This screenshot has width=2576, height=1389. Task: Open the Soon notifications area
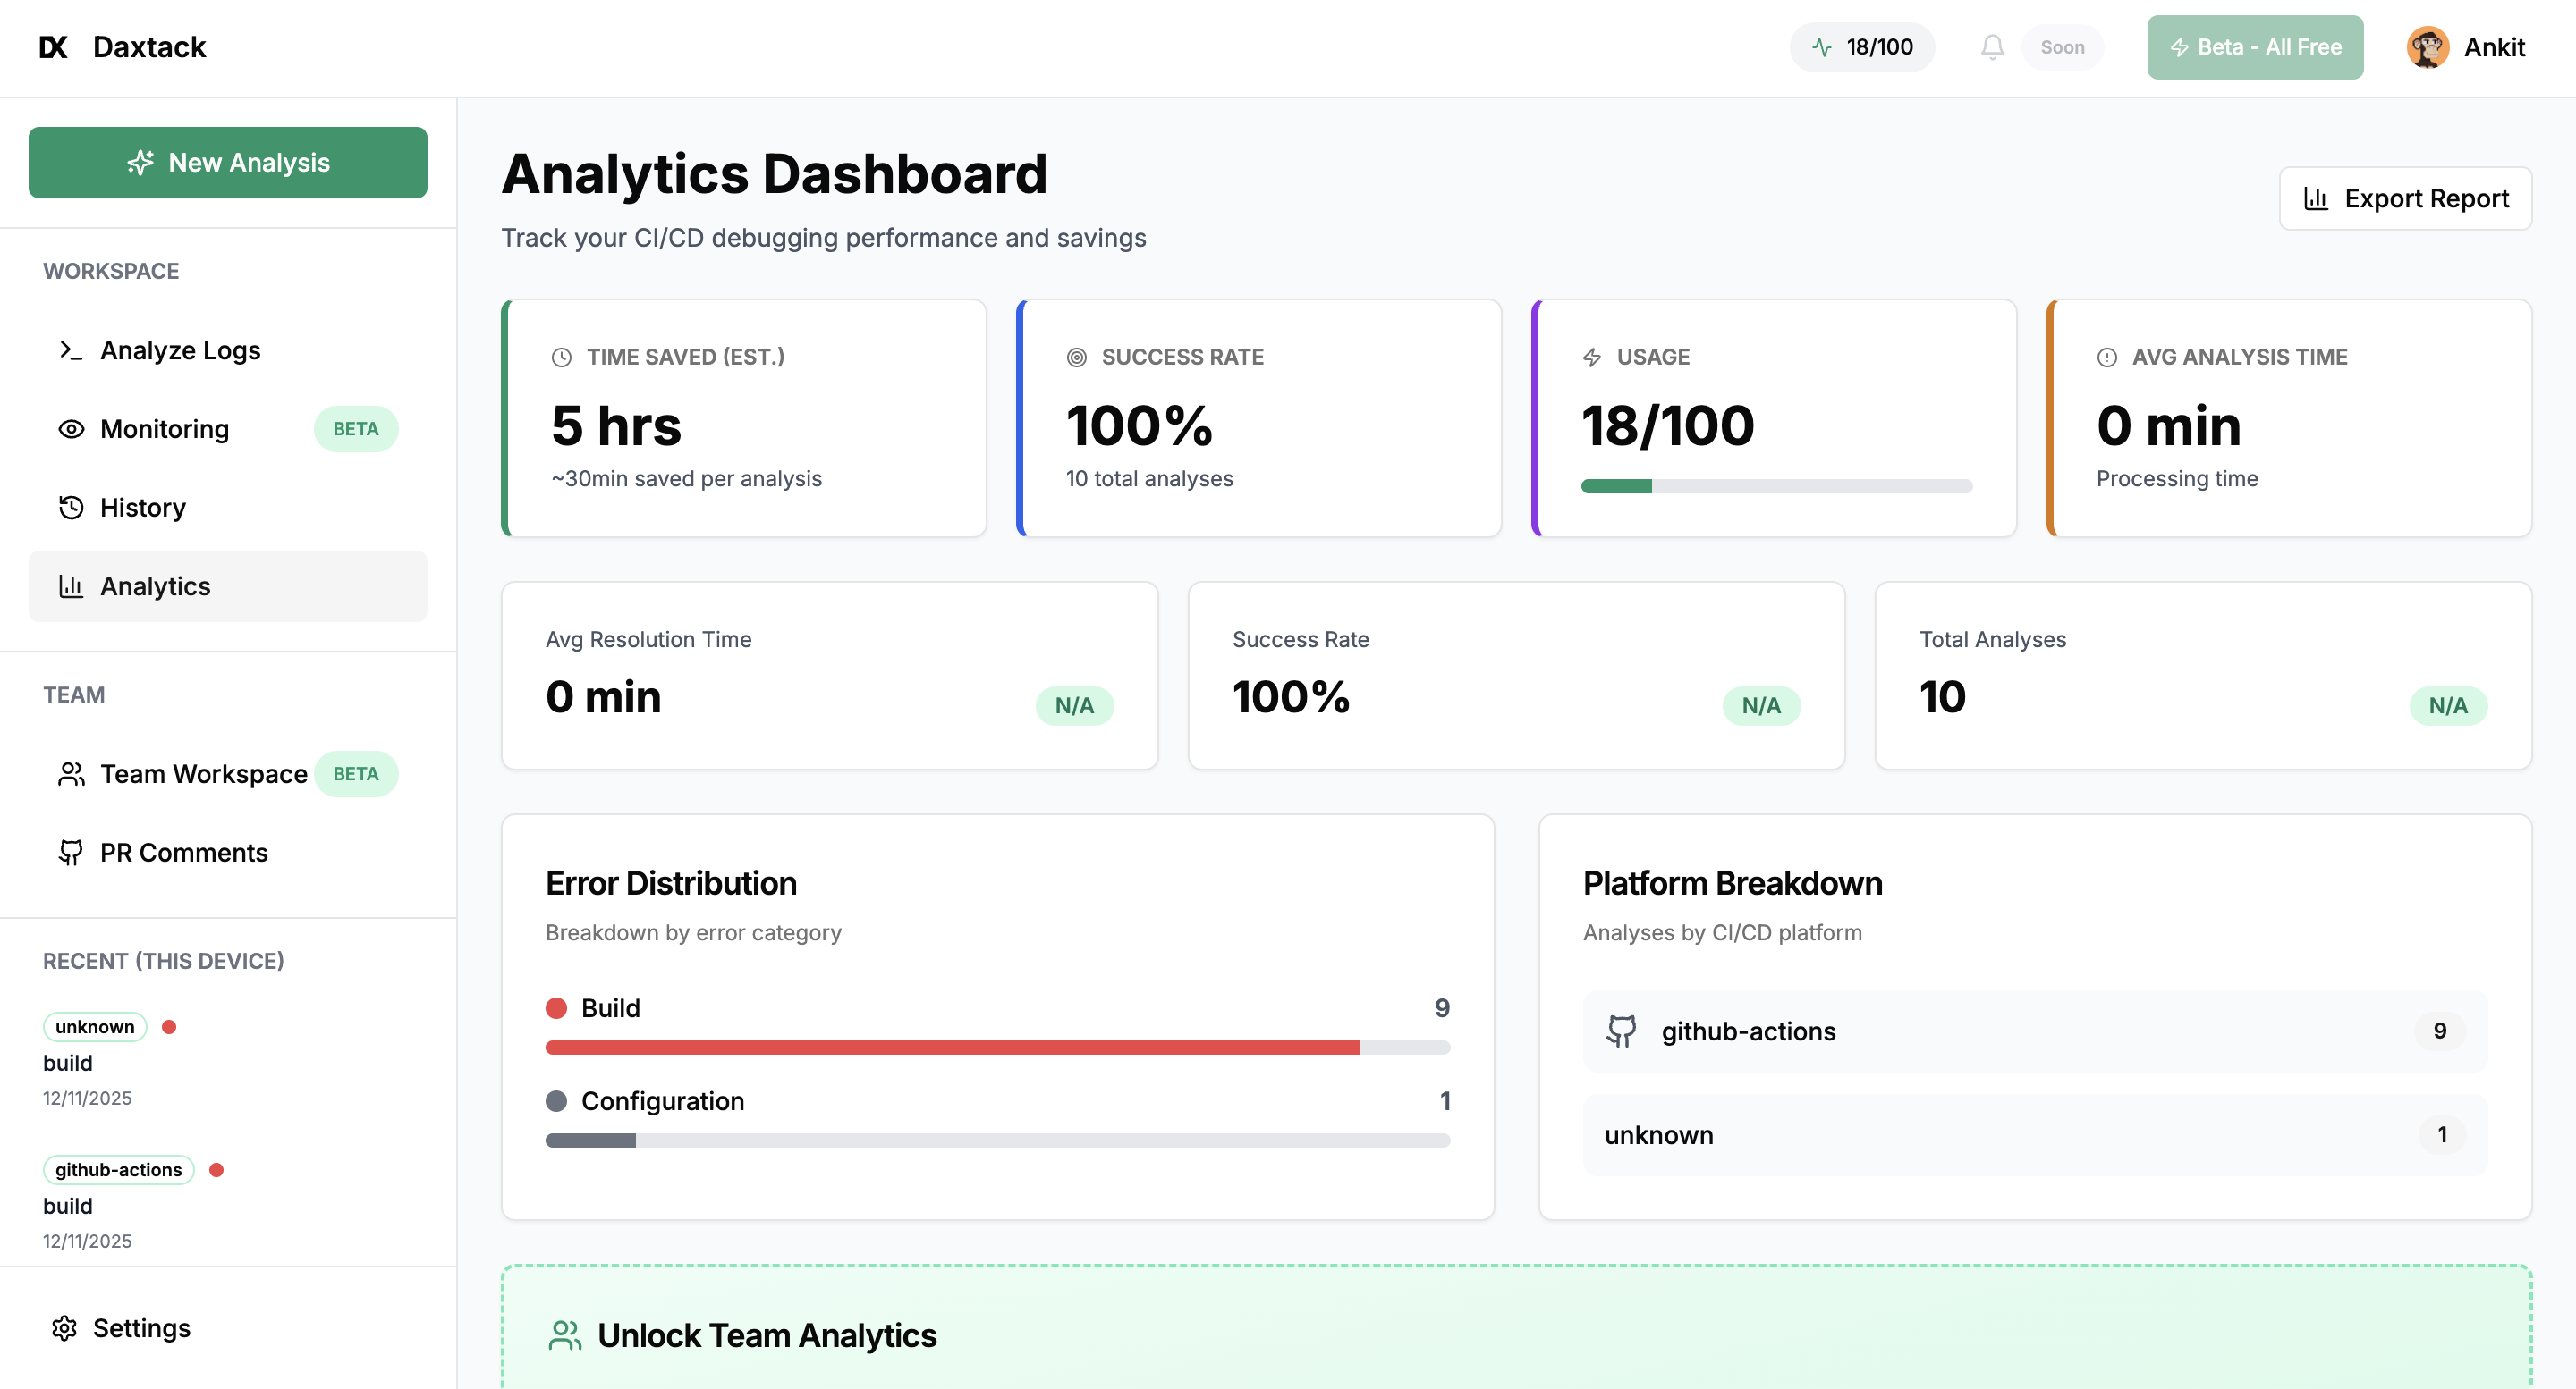point(2062,47)
